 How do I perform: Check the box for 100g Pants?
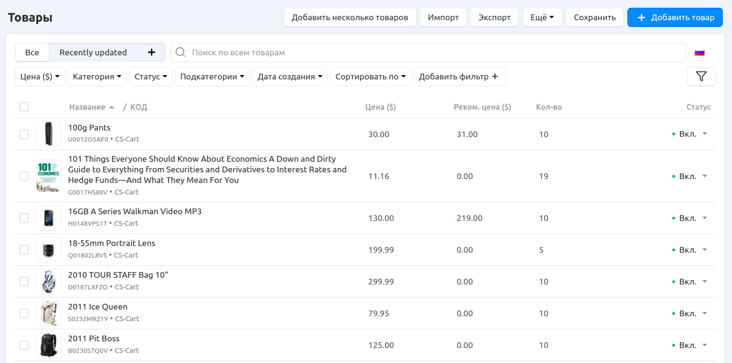[24, 134]
